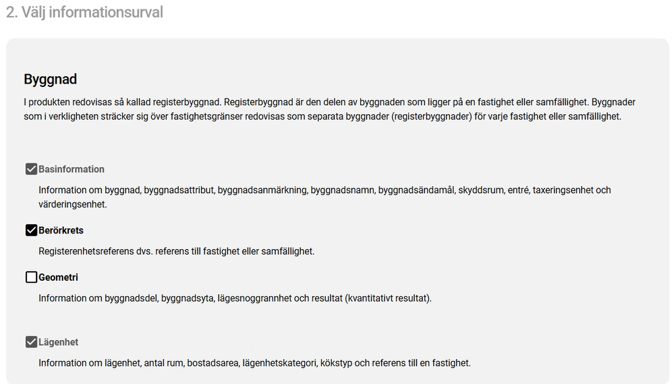Click the Byggnad section heading
This screenshot has width=672, height=384.
(x=51, y=79)
